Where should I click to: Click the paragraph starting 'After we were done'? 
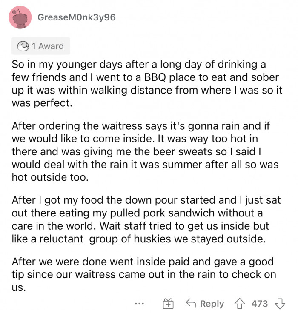[144, 274]
